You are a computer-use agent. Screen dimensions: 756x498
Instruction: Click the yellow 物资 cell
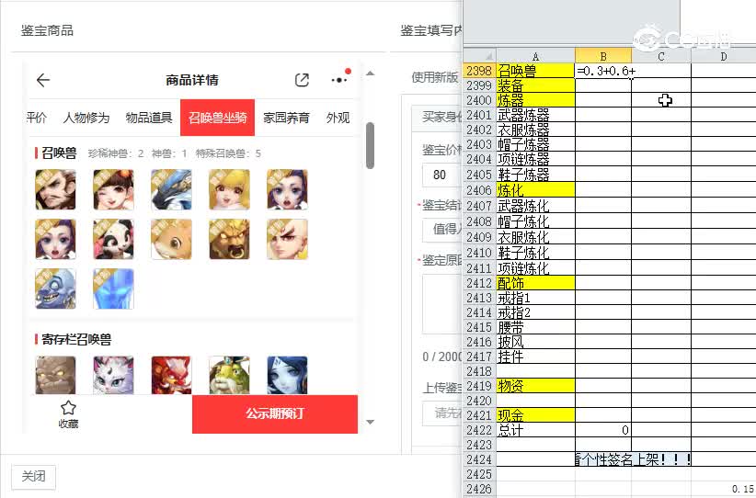(535, 386)
